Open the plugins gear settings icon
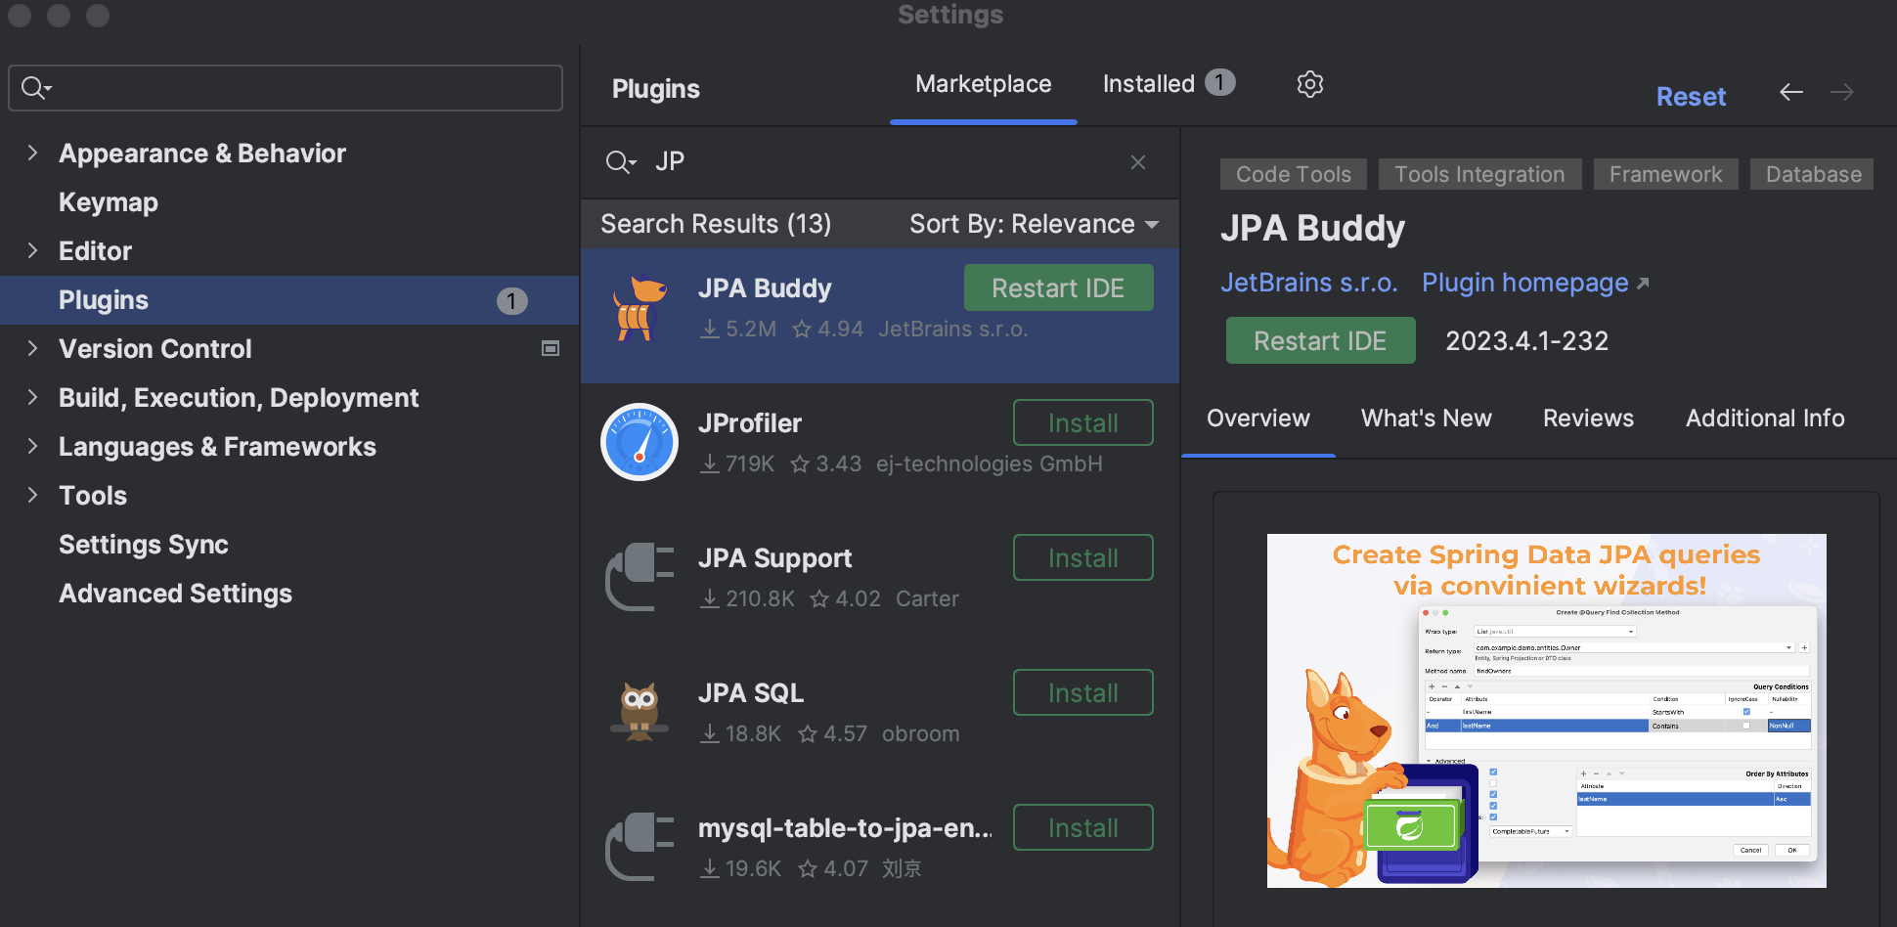This screenshot has width=1897, height=927. point(1310,84)
